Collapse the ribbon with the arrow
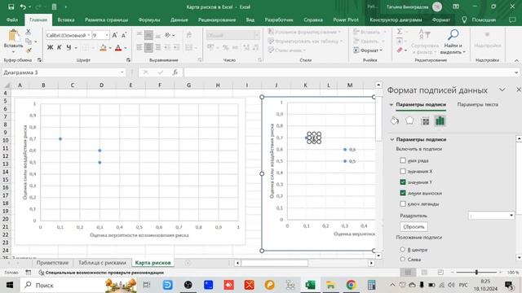522x293 pixels. click(x=516, y=60)
